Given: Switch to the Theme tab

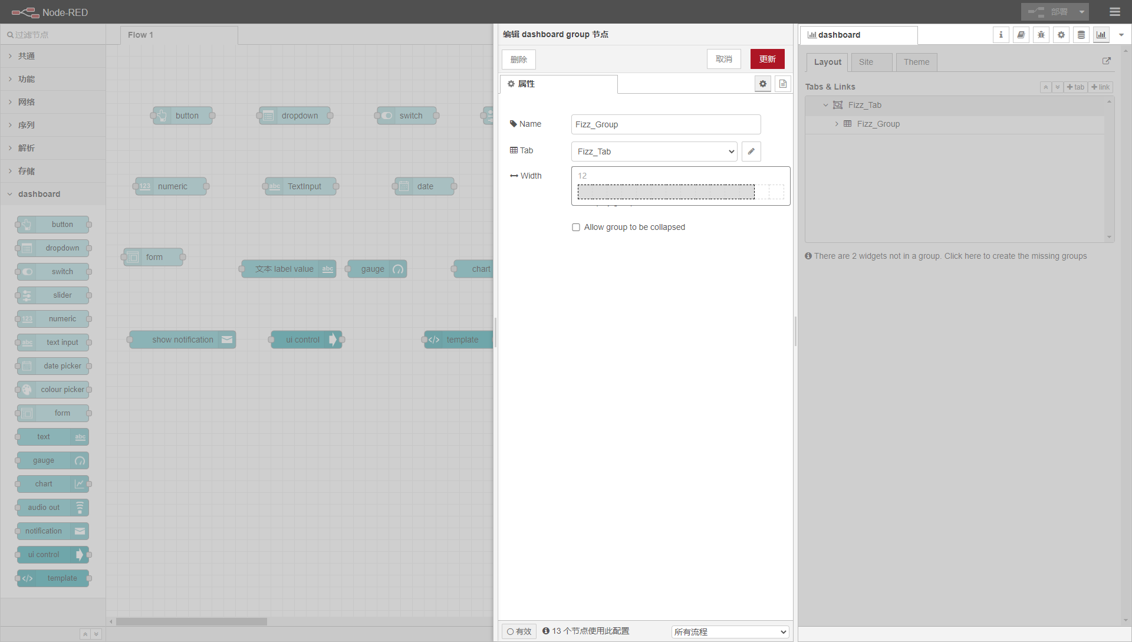Looking at the screenshot, I should pyautogui.click(x=916, y=62).
